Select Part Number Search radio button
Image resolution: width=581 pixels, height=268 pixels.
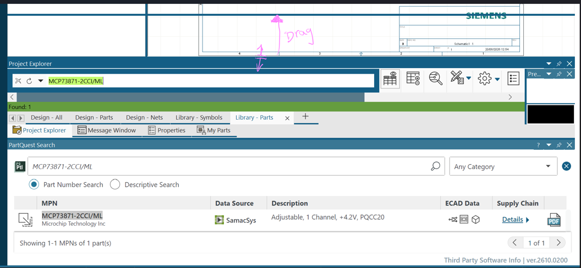[34, 185]
